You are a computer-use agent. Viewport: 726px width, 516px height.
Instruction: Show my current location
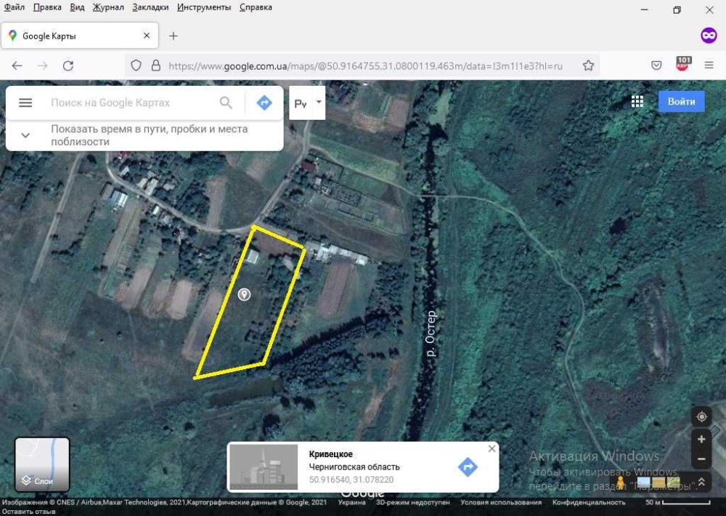point(701,416)
